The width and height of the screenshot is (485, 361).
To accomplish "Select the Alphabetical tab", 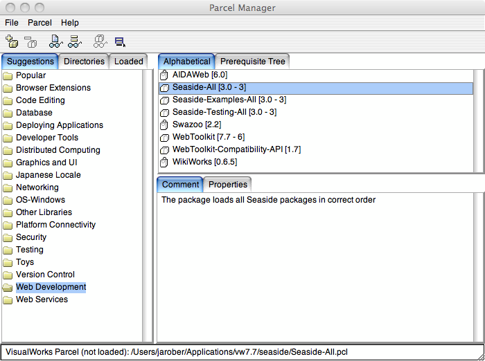I will click(187, 62).
